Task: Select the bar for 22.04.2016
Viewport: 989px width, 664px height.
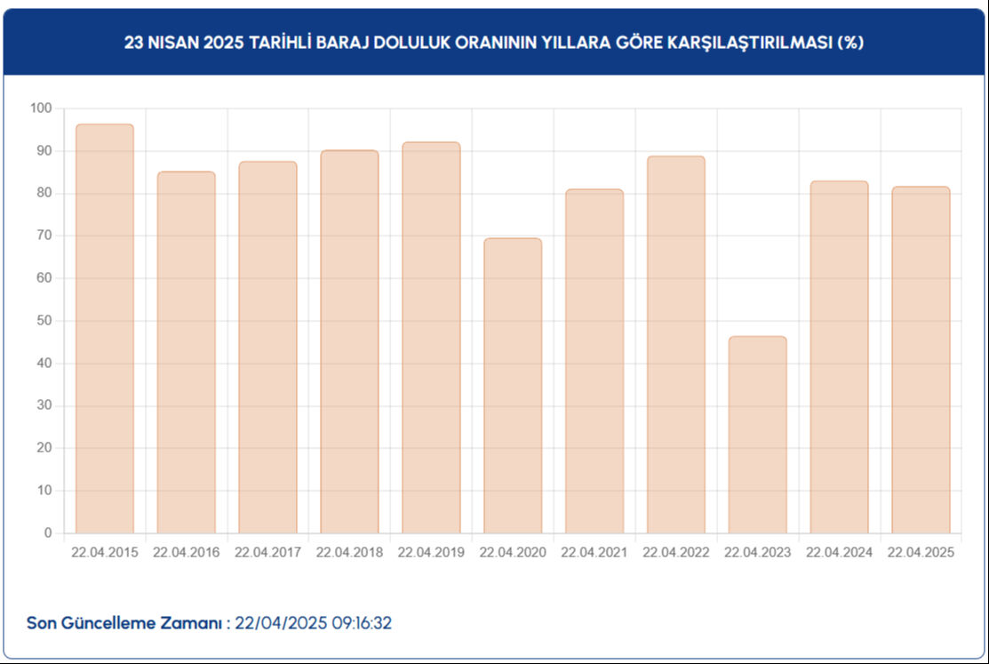Action: [x=187, y=352]
